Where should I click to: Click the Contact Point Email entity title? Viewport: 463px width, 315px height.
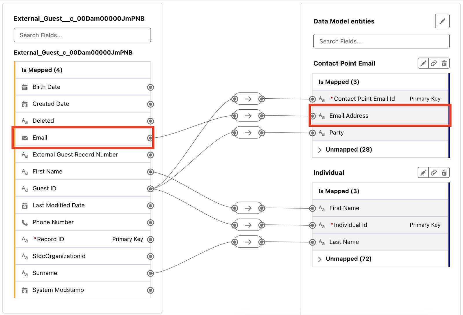(344, 63)
